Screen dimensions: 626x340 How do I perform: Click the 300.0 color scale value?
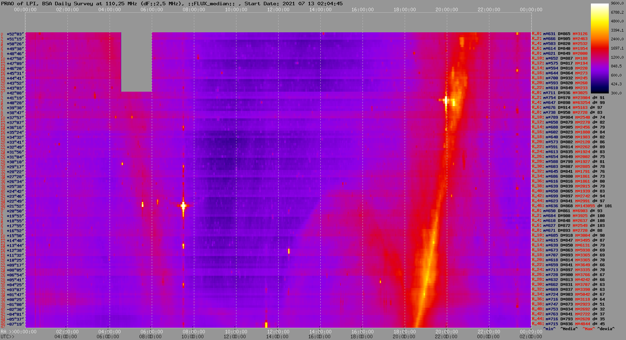[616, 93]
